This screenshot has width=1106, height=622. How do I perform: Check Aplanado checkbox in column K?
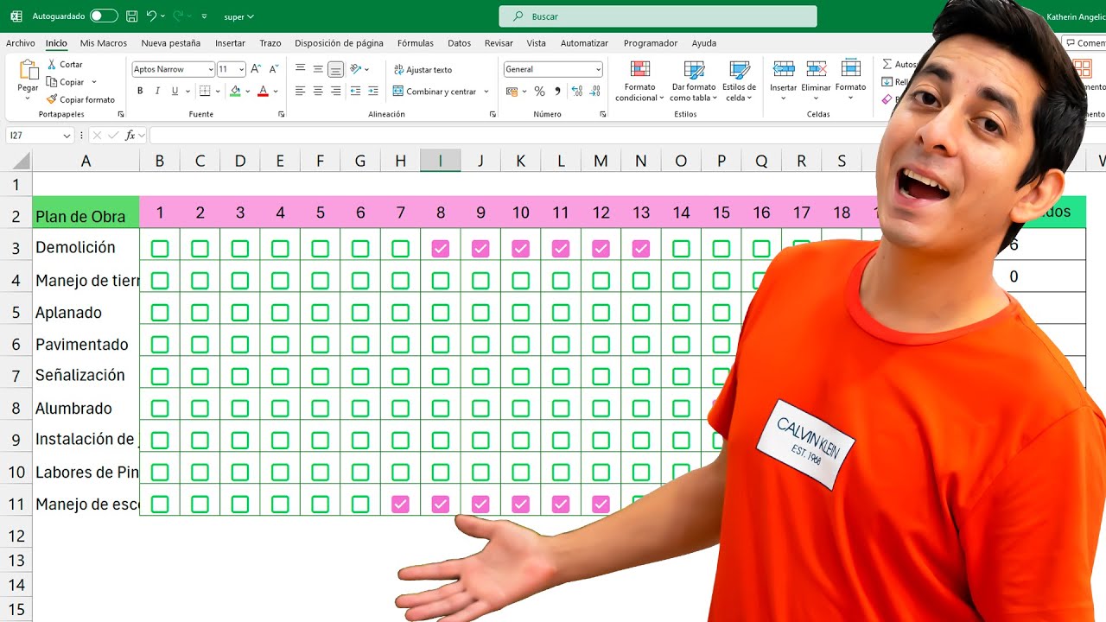pyautogui.click(x=521, y=313)
